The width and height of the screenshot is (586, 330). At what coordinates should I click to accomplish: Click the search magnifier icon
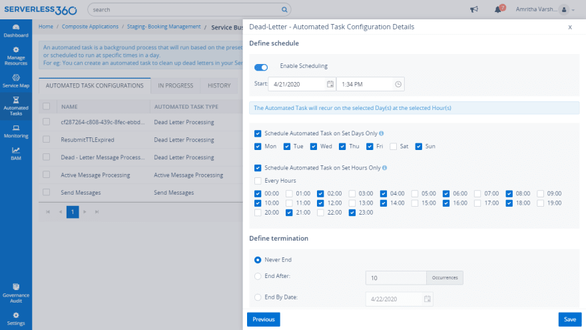[284, 10]
